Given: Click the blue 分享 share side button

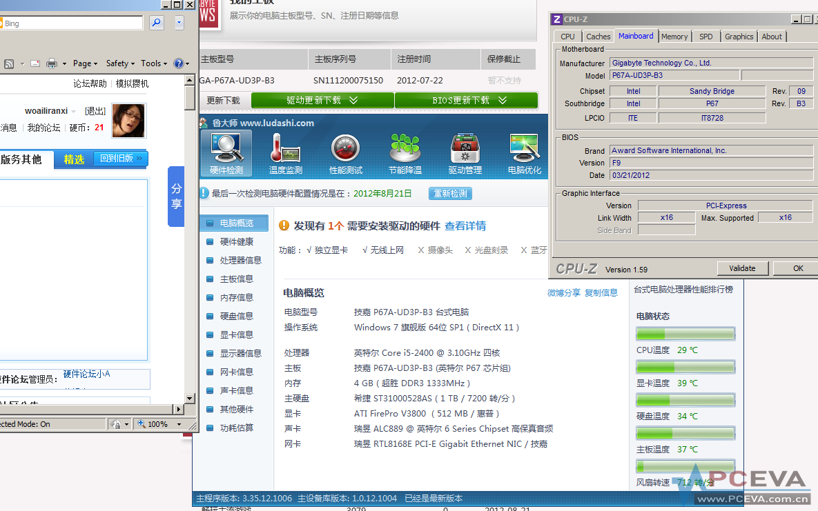Looking at the screenshot, I should point(176,196).
